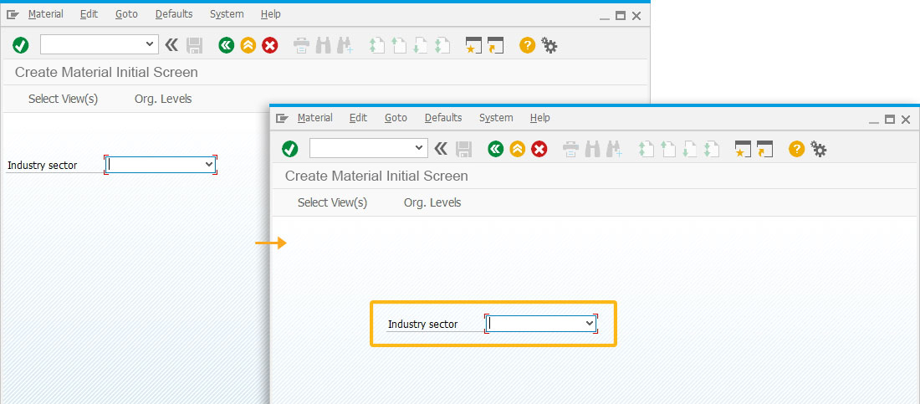Open the Defaults menu in the back window

click(x=174, y=14)
